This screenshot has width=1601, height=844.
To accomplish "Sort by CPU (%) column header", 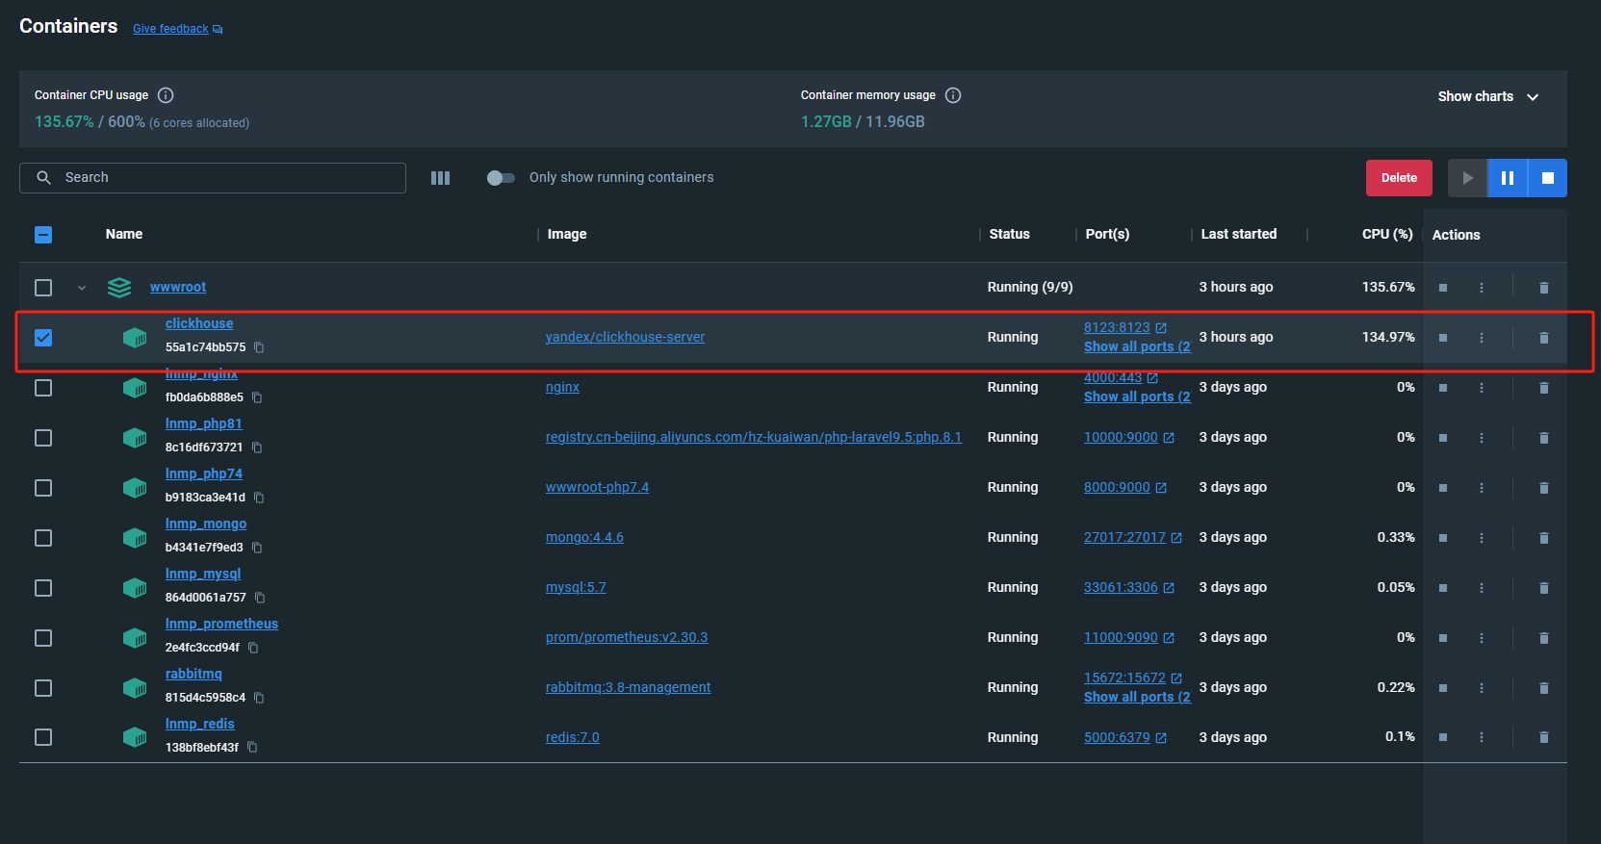I will [1387, 235].
